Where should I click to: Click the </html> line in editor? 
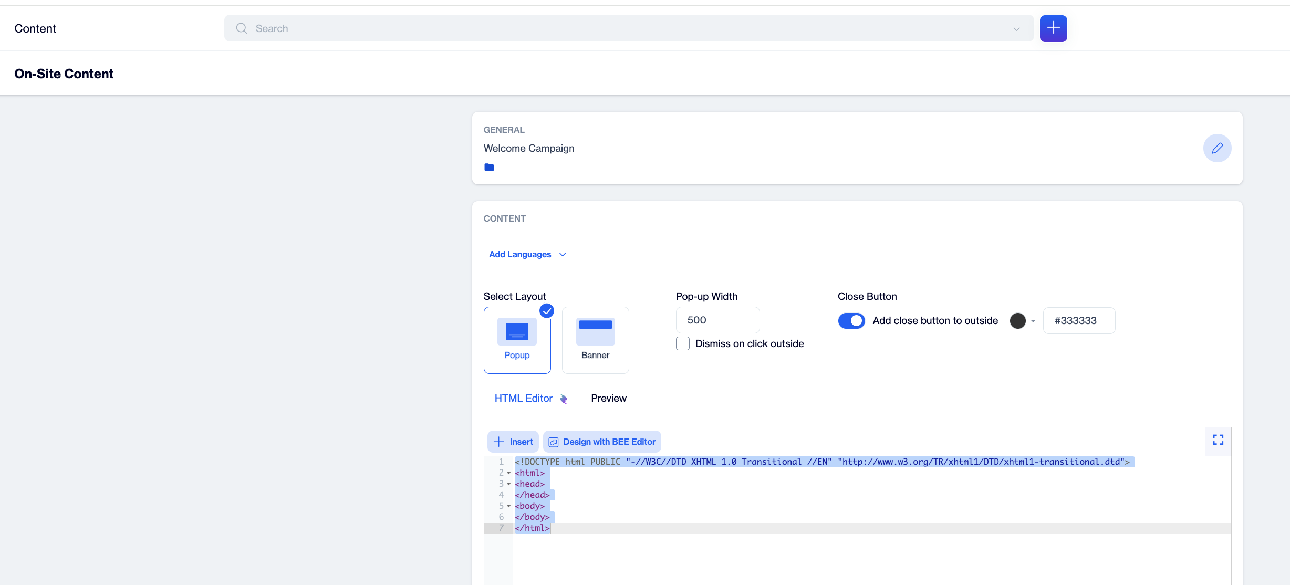[x=532, y=528]
